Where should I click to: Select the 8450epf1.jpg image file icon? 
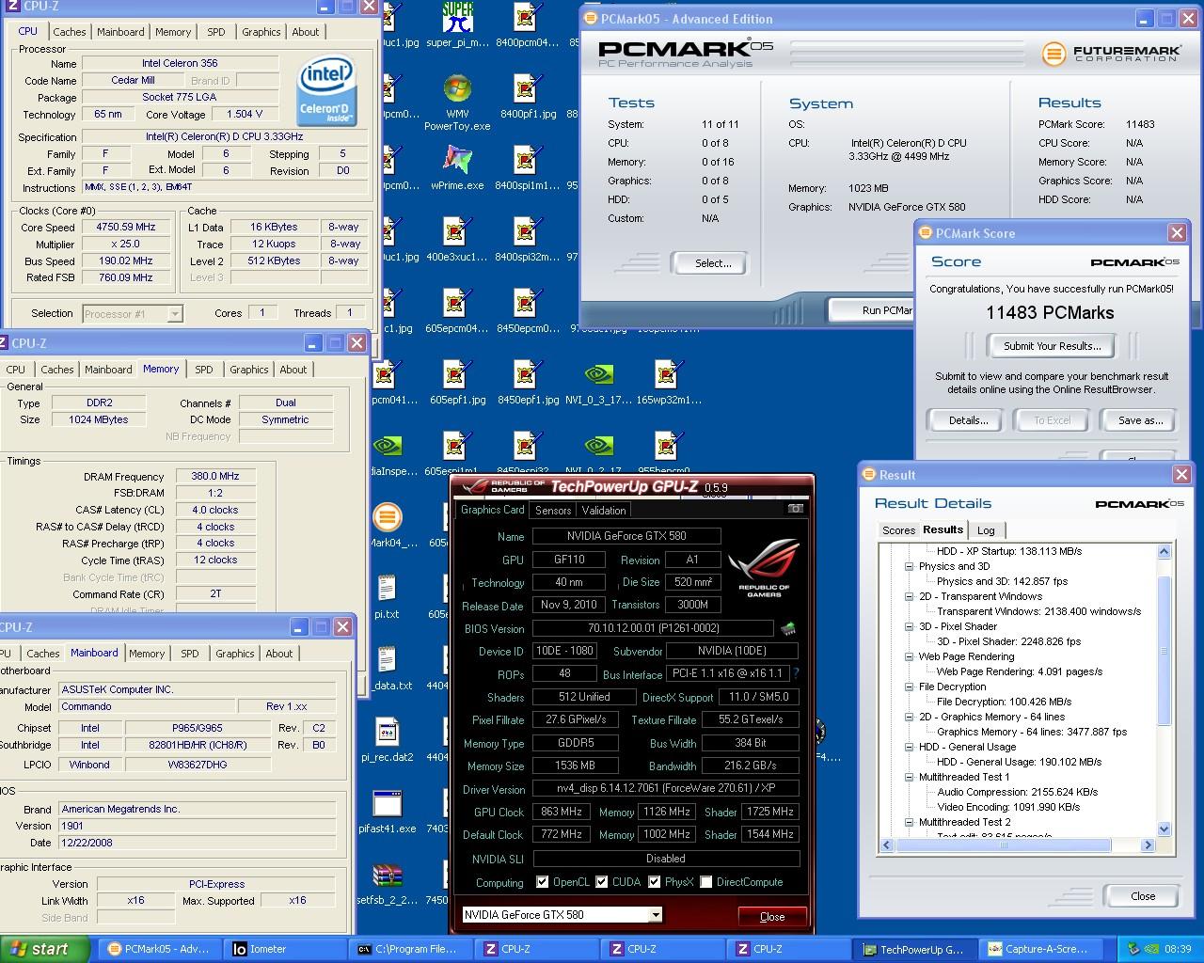click(527, 383)
